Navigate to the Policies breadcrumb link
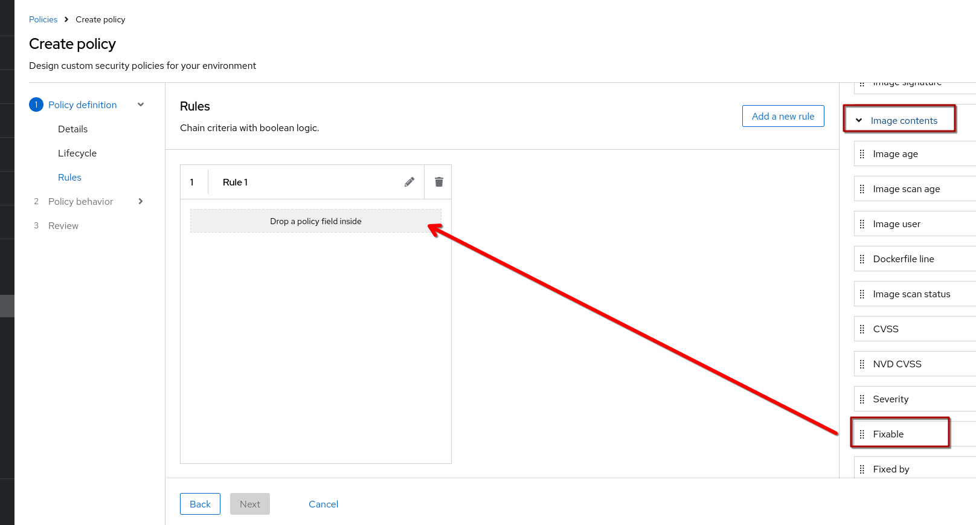 [x=43, y=19]
